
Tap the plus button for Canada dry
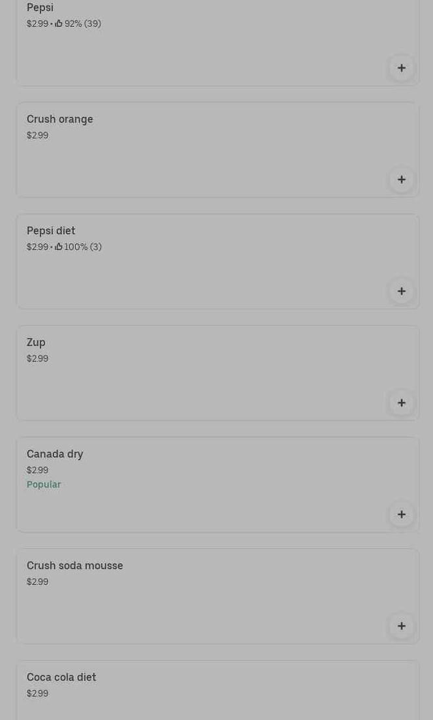coord(401,514)
